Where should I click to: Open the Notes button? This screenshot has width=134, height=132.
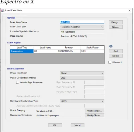[x=116, y=27]
